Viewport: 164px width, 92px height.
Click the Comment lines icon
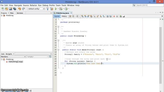tap(121, 16)
